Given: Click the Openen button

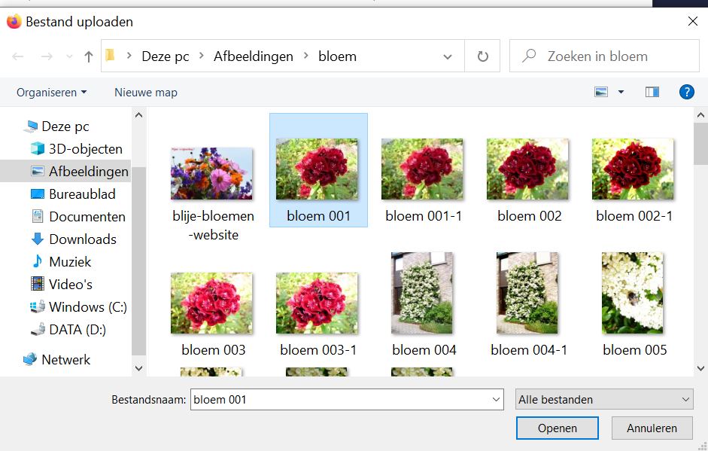Looking at the screenshot, I should pos(557,428).
